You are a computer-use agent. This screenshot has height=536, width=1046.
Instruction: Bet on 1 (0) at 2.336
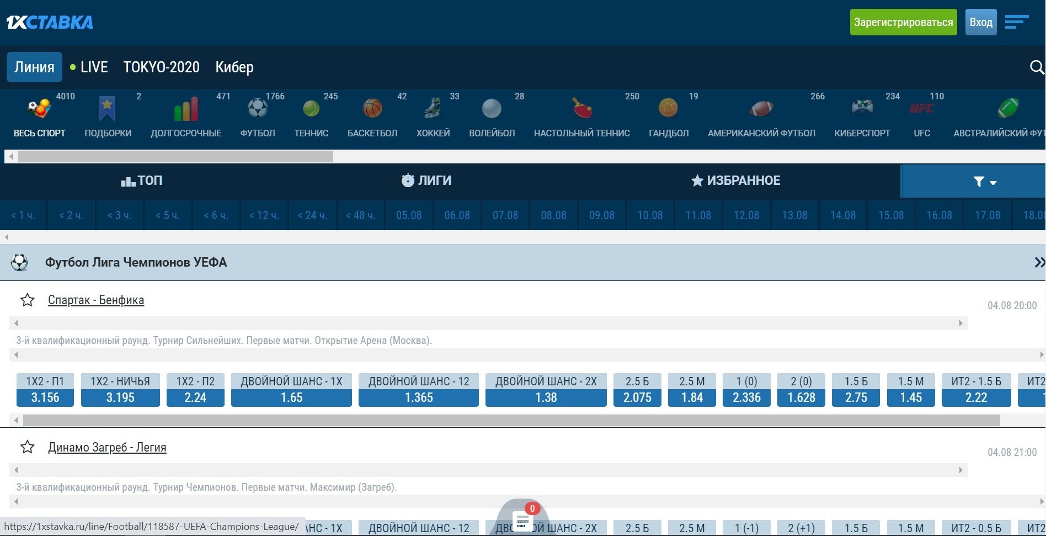pos(746,390)
